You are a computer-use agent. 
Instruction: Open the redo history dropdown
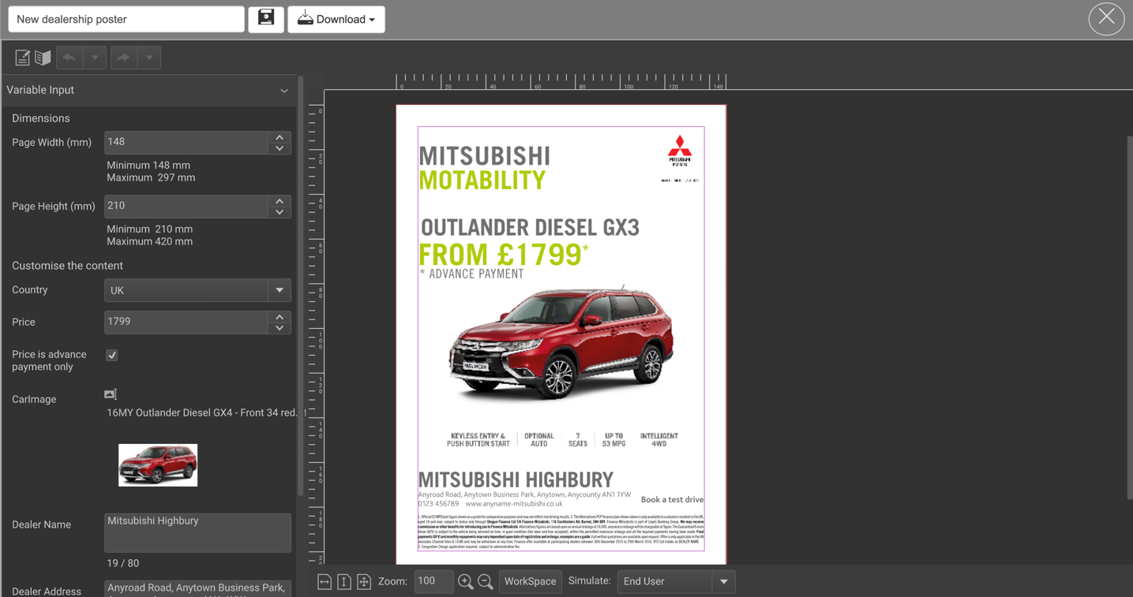[149, 58]
